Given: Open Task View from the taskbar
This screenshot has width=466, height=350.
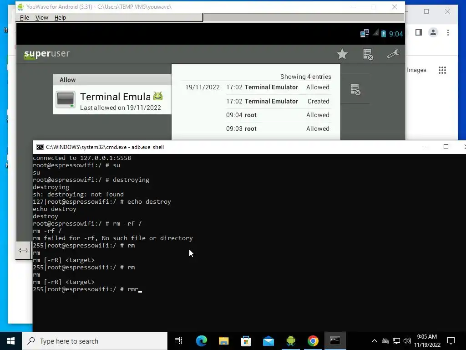Looking at the screenshot, I should [178, 341].
